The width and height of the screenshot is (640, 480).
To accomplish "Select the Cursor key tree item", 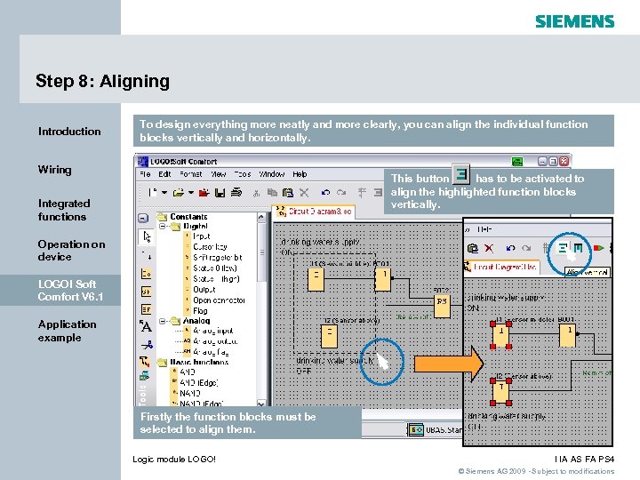I will [210, 247].
